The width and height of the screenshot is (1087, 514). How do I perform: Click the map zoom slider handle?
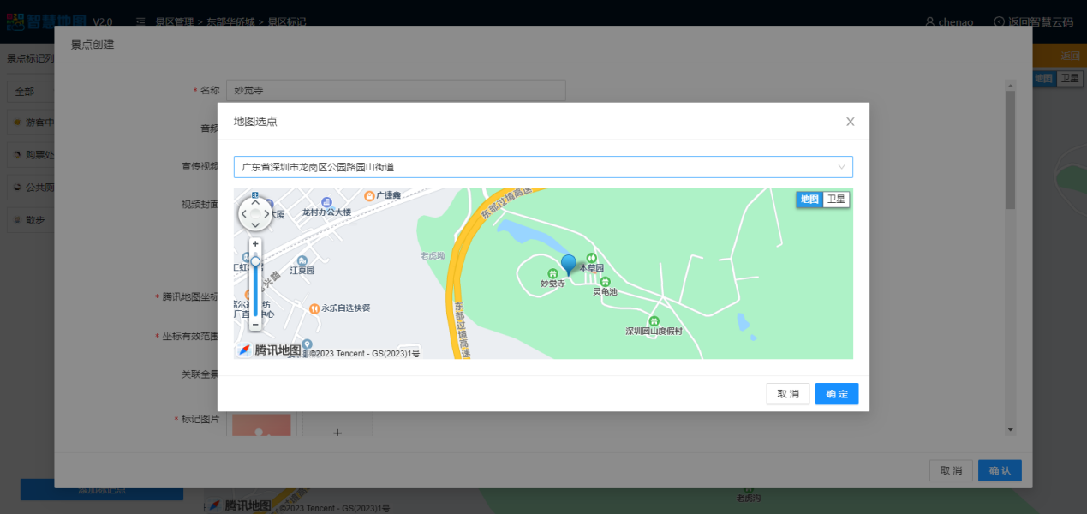coord(255,261)
